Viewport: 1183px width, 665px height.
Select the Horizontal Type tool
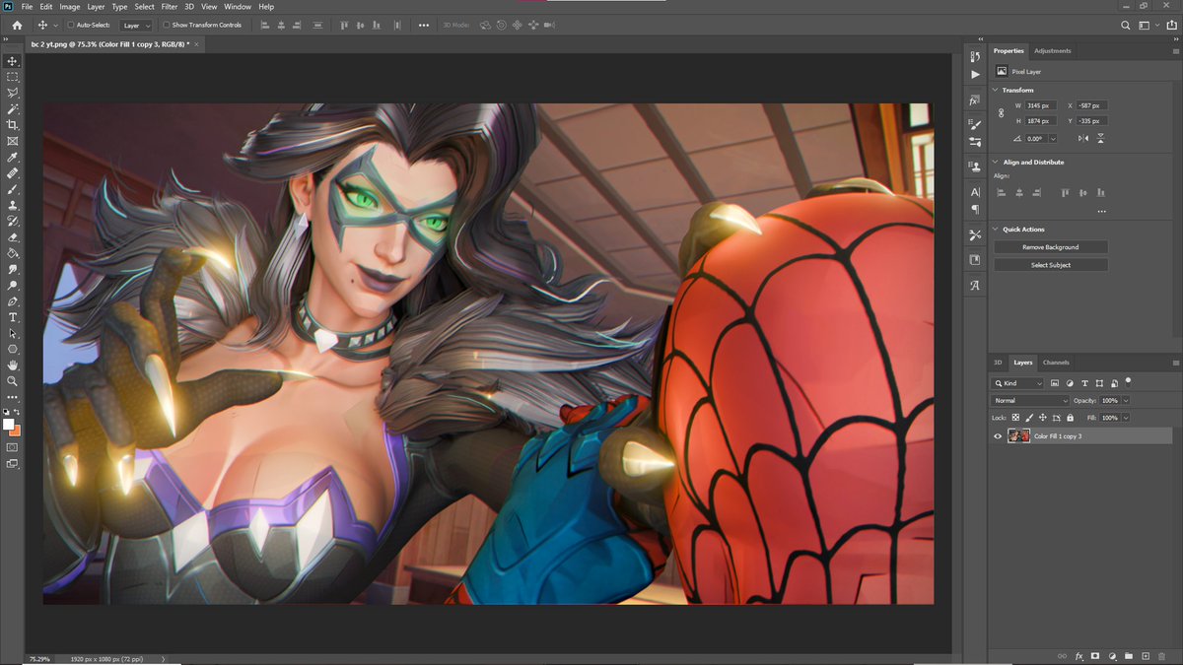pos(13,317)
